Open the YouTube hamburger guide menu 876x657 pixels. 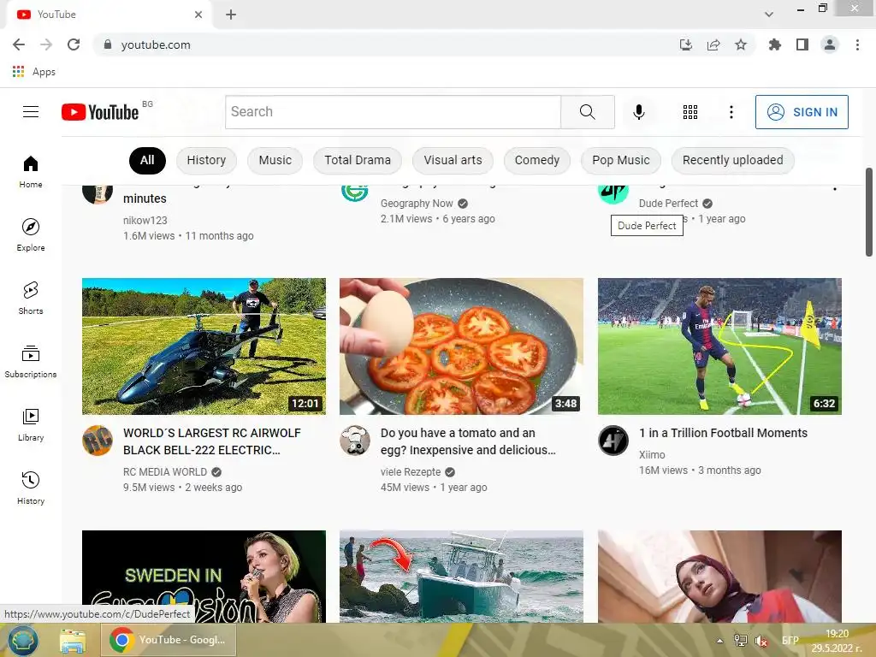31,112
